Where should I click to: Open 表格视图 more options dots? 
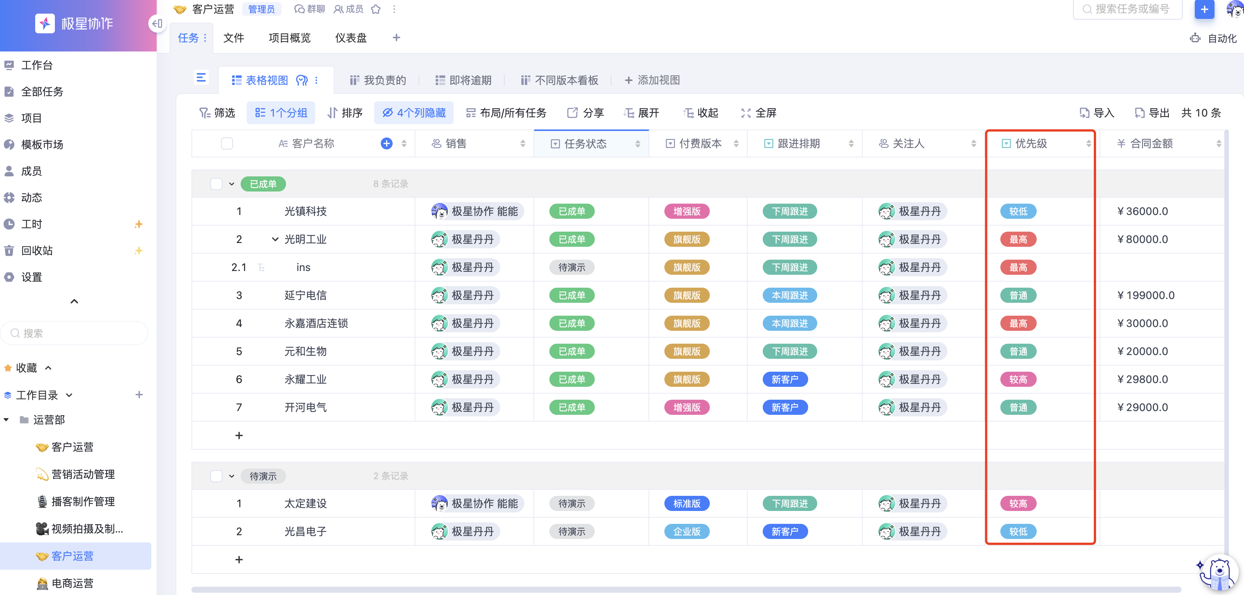point(316,80)
